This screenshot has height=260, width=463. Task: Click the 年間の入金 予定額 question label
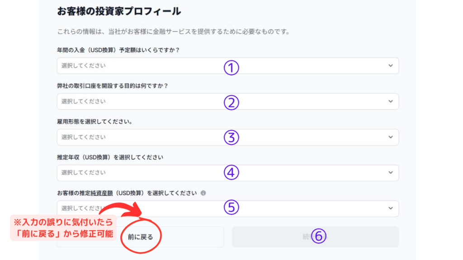point(121,50)
